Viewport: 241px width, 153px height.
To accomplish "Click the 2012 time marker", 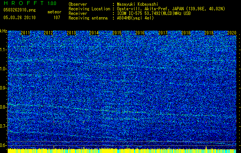I will [48, 33].
